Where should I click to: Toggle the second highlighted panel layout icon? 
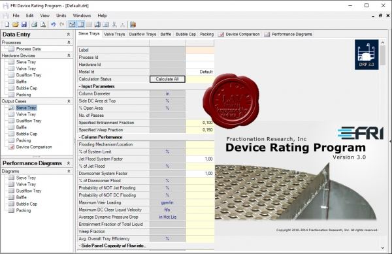point(80,24)
